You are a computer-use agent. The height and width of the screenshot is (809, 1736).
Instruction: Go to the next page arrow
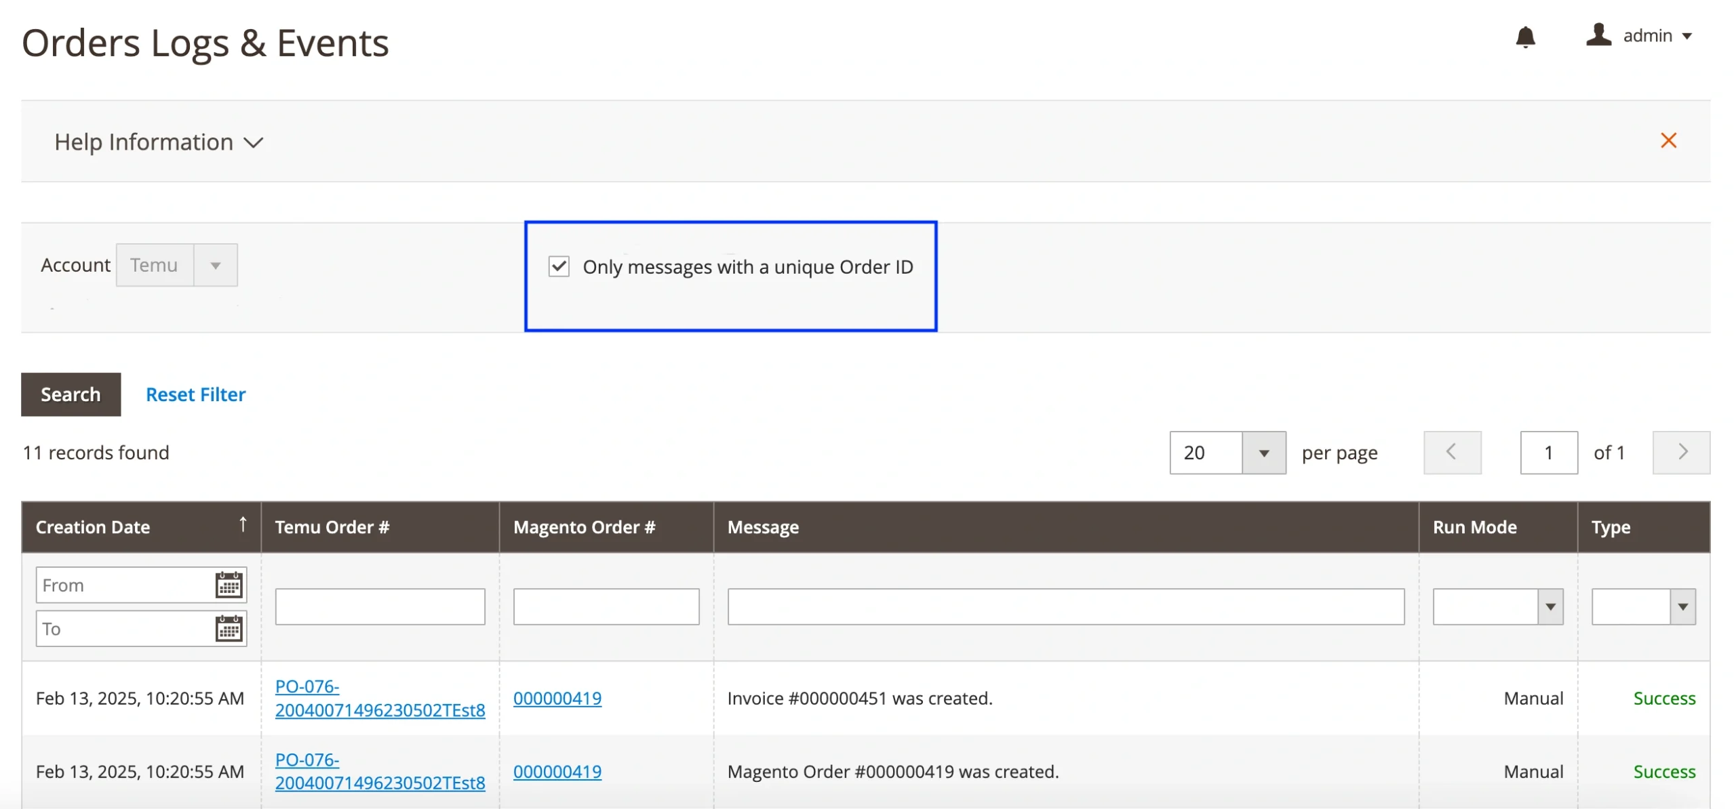[1681, 453]
